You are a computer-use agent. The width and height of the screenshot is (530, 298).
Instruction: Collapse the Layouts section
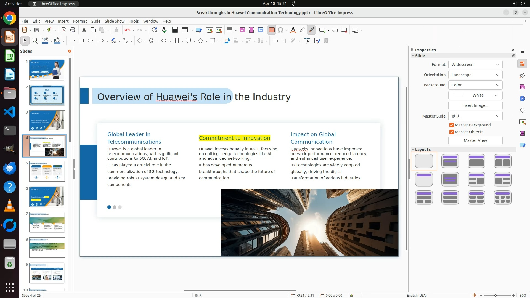[413, 150]
